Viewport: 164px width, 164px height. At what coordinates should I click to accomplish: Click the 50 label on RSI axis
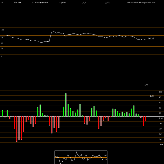coord(2,43)
